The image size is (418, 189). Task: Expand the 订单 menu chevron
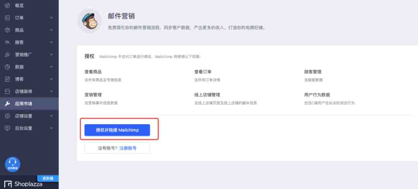coord(51,18)
